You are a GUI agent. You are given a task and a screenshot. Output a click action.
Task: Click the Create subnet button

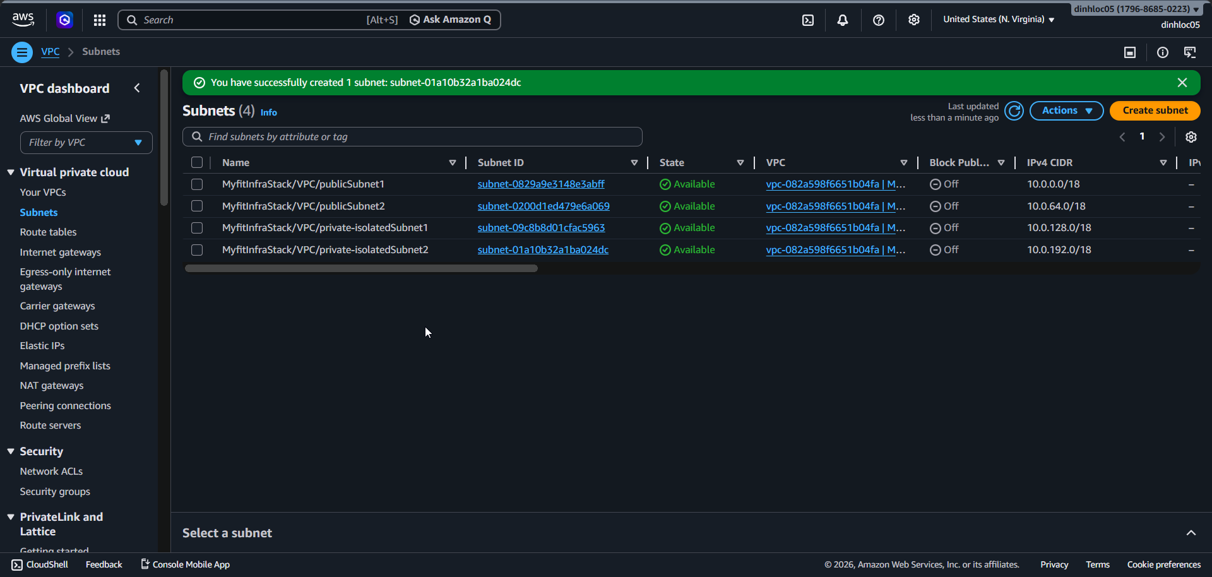1155,110
